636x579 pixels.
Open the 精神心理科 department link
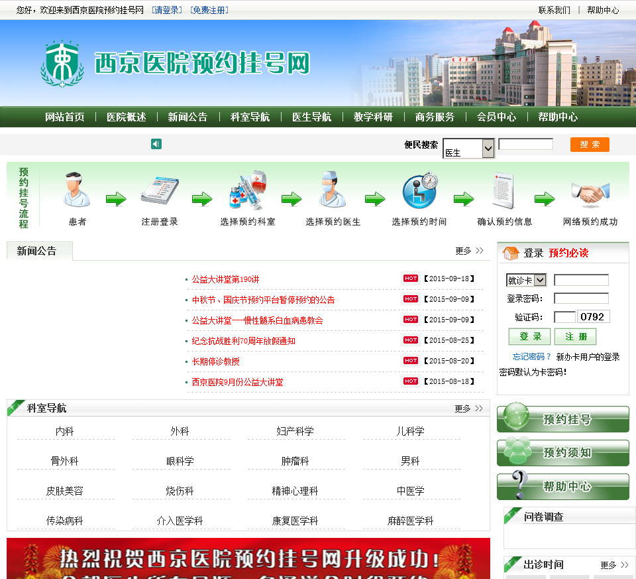point(295,491)
